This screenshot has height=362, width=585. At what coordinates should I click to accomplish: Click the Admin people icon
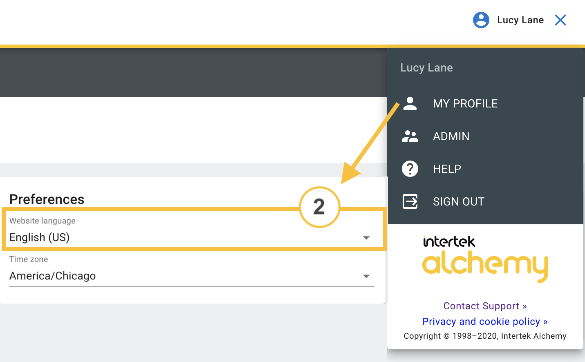click(410, 136)
